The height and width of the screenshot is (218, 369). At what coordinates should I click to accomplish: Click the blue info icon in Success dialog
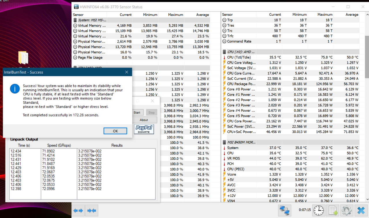[15, 88]
